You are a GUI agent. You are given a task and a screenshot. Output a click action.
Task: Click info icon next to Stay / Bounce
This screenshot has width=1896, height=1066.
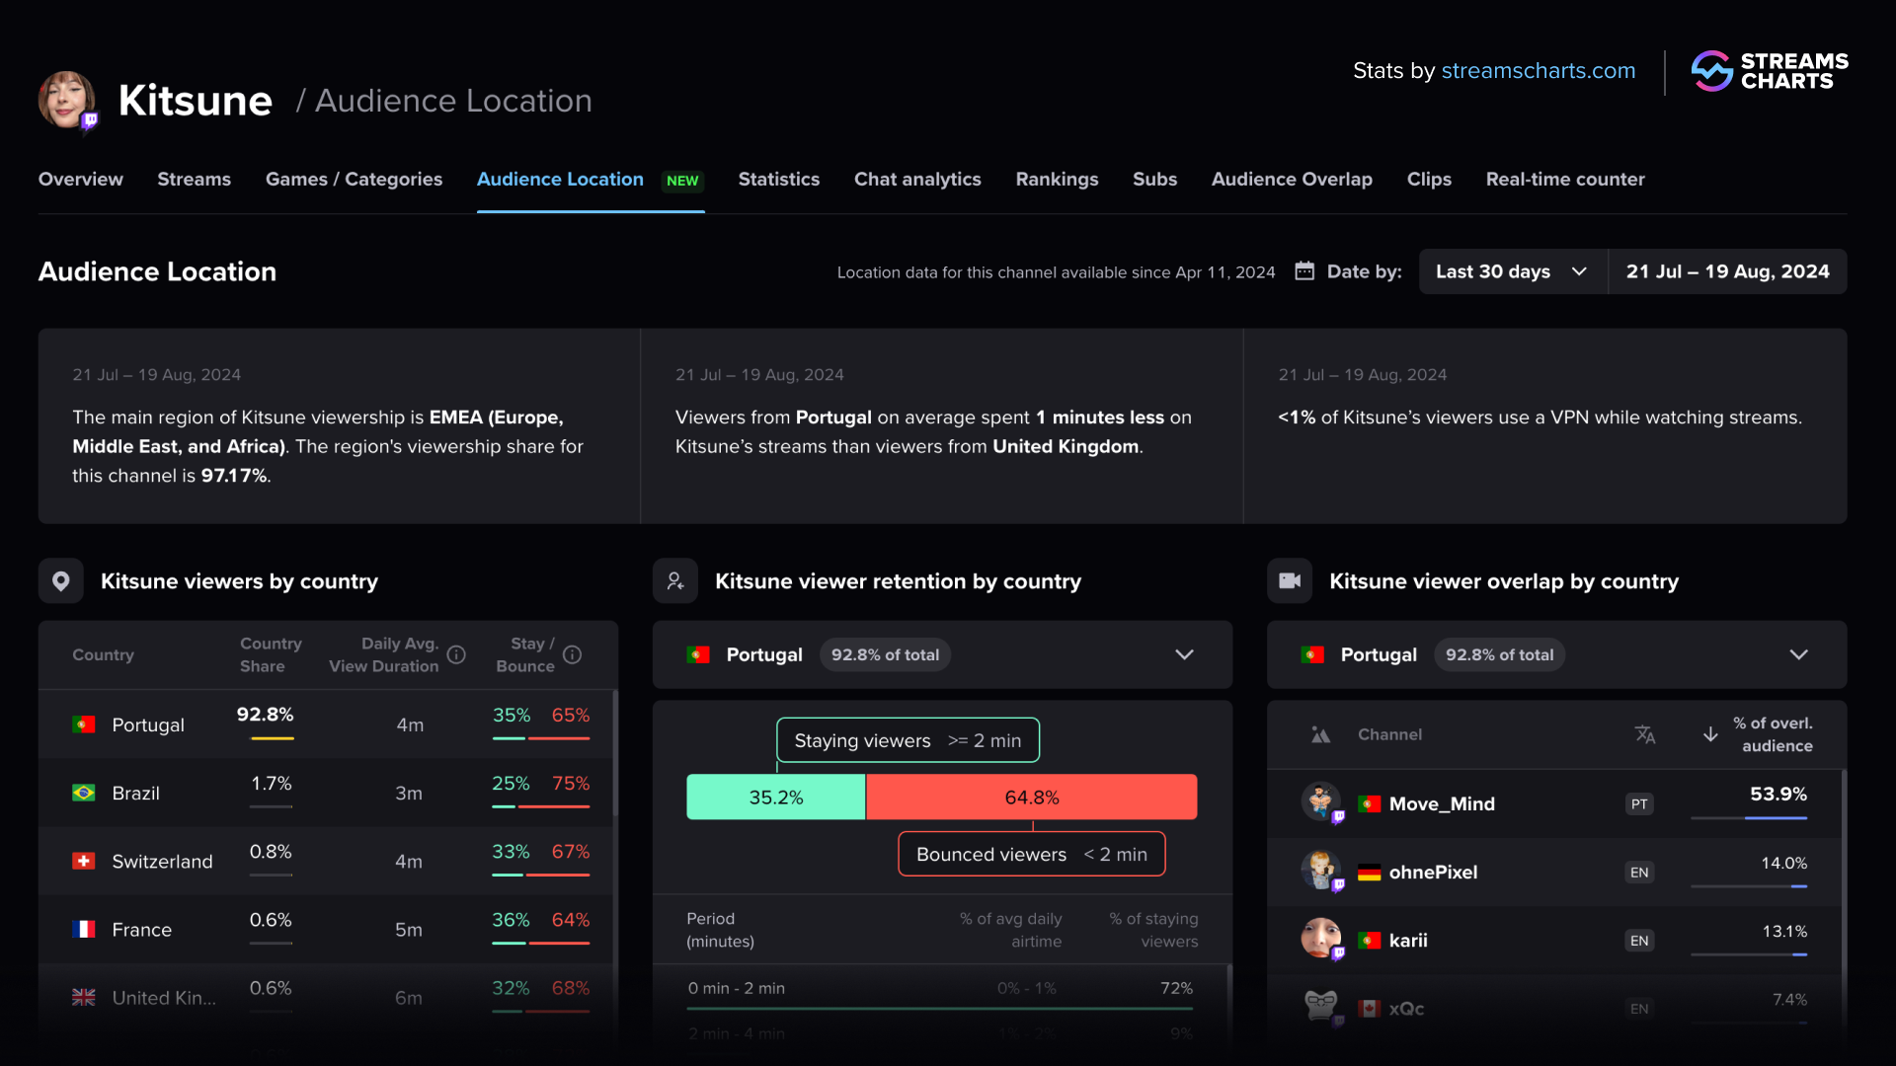(x=572, y=655)
